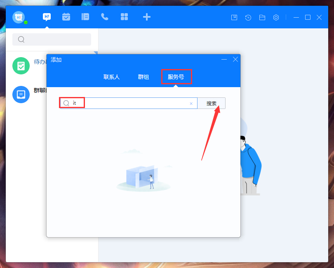
Task: Click the plus add icon
Action: click(146, 17)
